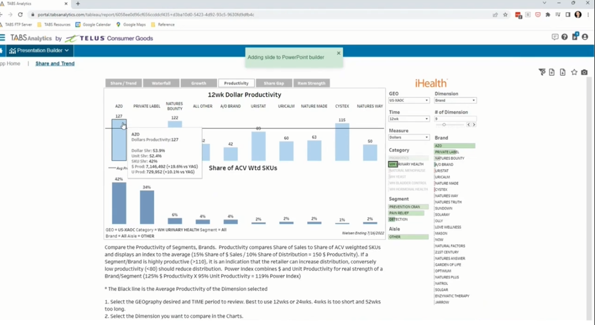Open the GEO dropdown
The image size is (595, 325).
409,100
